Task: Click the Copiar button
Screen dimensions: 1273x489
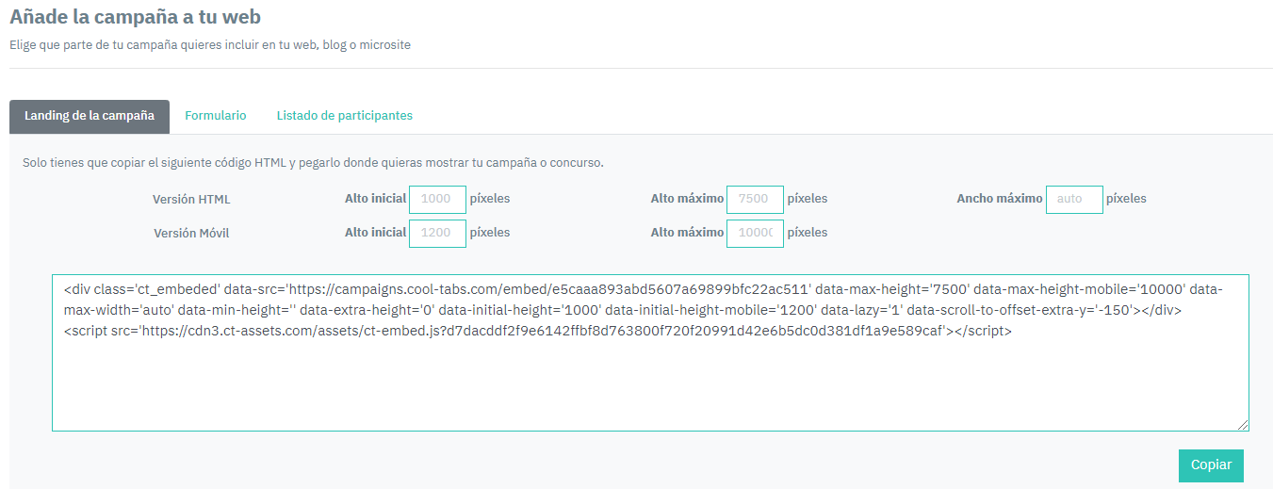Action: click(1211, 465)
